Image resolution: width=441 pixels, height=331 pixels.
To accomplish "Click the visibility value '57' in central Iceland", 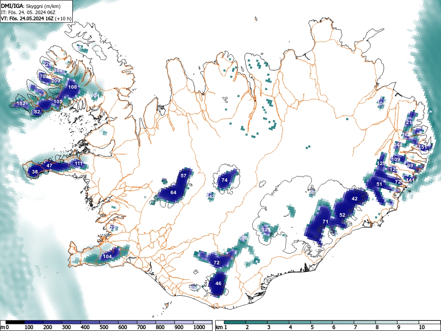I will 183,176.
